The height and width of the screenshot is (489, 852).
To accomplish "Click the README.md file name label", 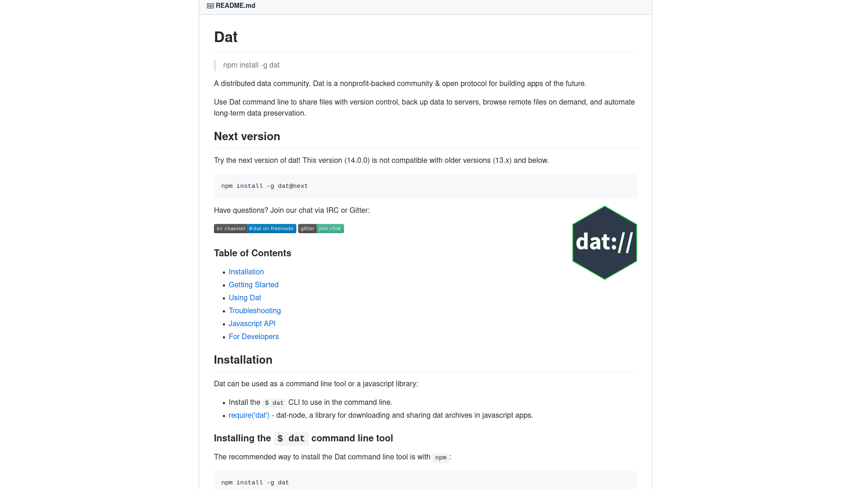I will click(x=235, y=6).
